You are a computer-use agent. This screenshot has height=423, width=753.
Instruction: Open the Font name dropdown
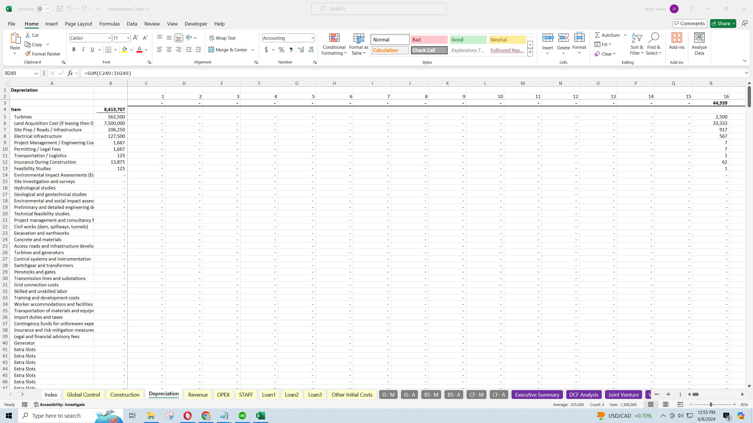click(109, 38)
